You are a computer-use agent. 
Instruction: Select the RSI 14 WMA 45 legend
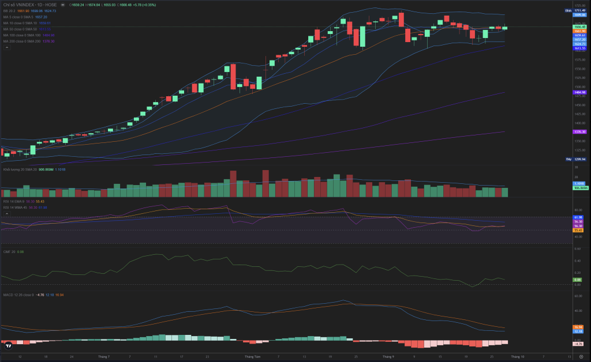[14, 207]
